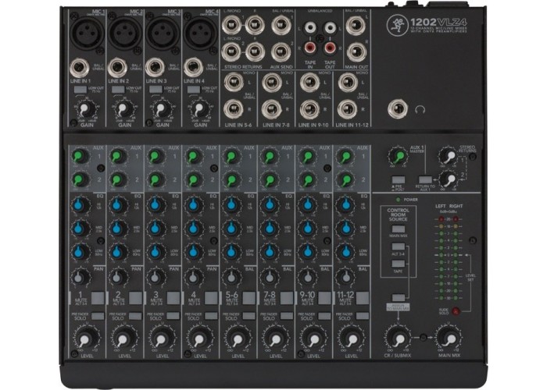Solo channel 3 pre-fader
The height and width of the screenshot is (390, 547).
173,316
